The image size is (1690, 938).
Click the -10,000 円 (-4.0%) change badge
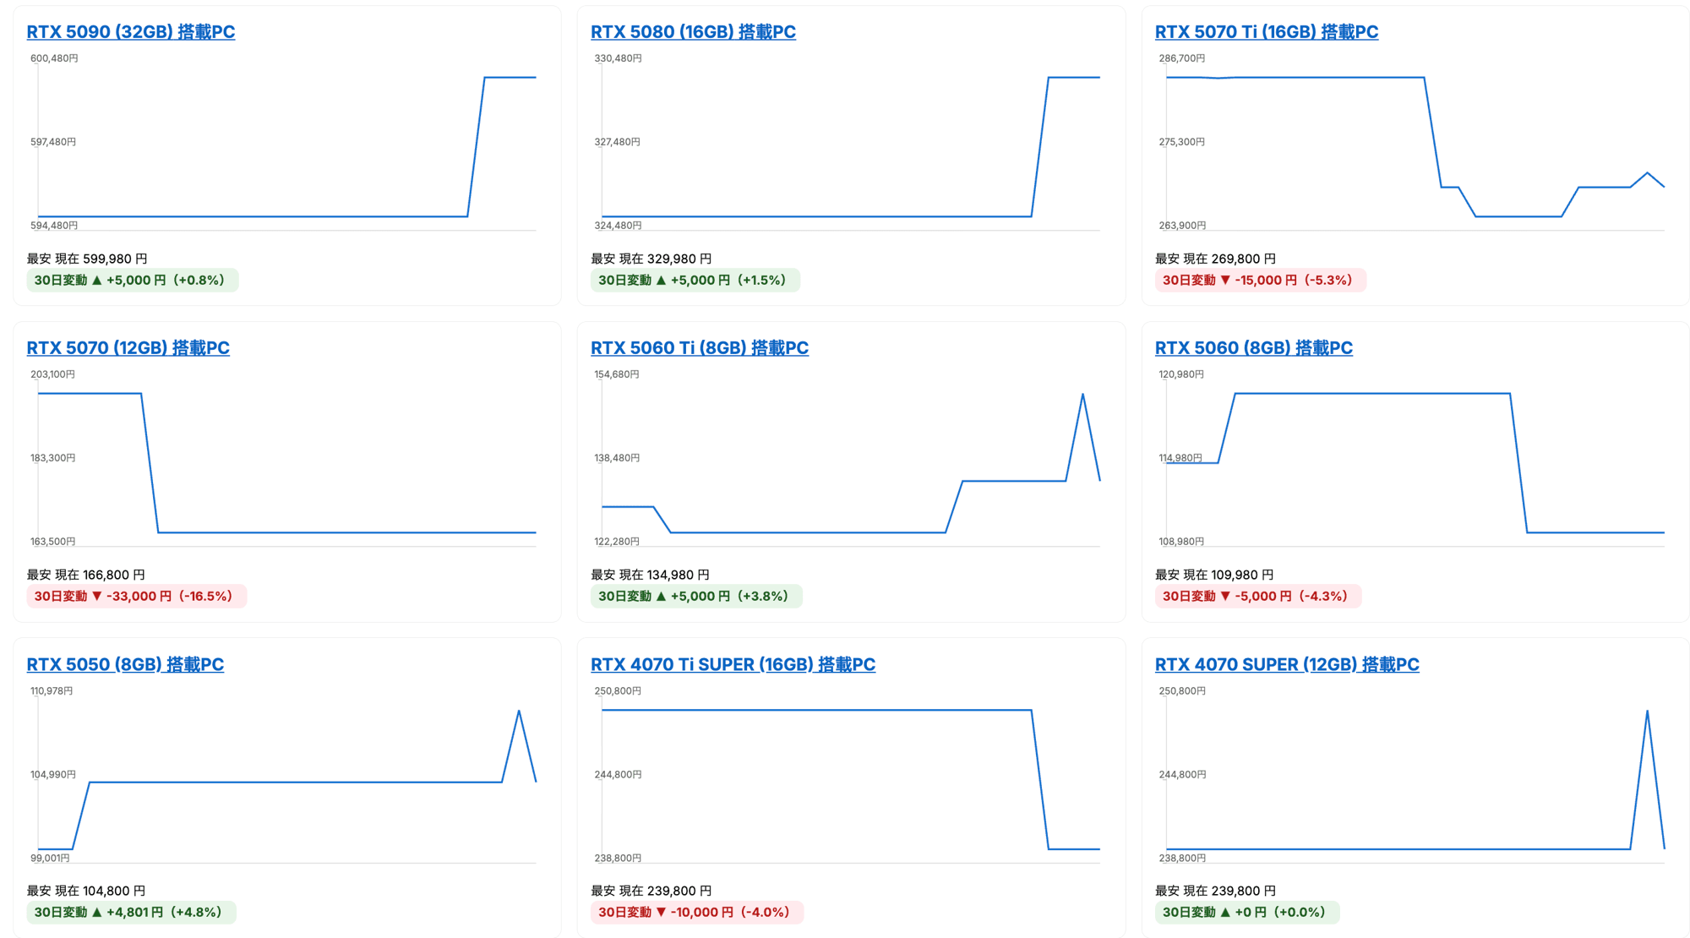pyautogui.click(x=696, y=913)
